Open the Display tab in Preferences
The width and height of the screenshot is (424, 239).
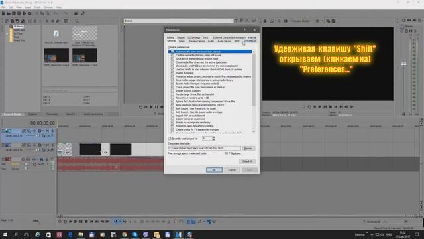click(181, 37)
